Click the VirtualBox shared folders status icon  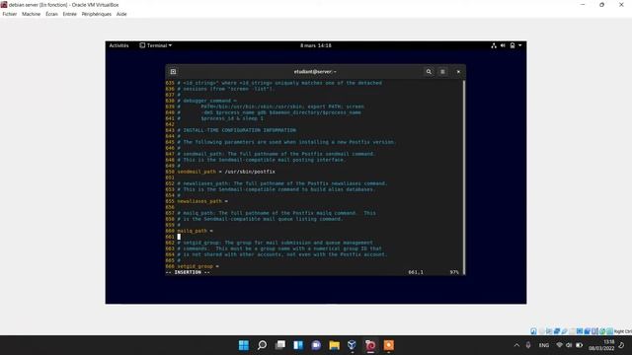[x=572, y=331]
